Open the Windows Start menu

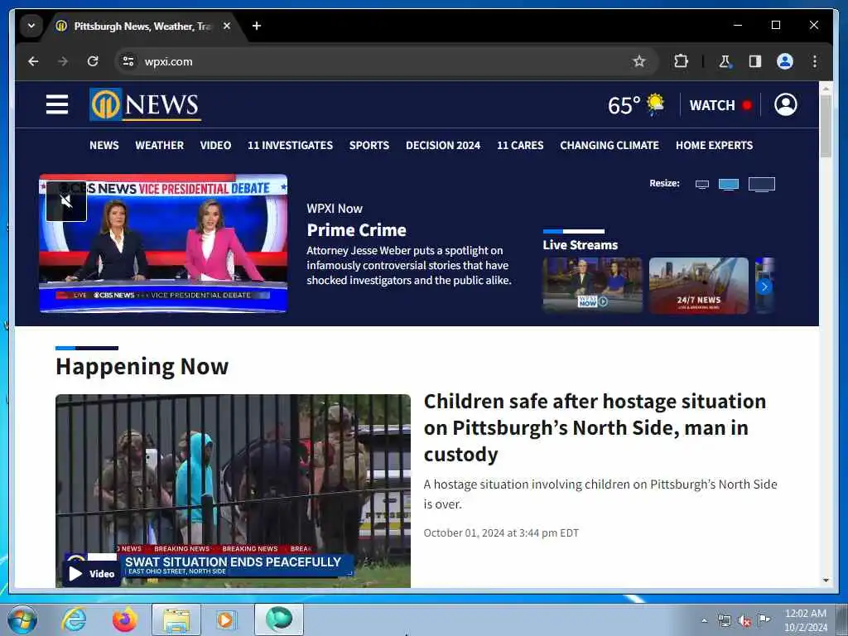[x=22, y=619]
